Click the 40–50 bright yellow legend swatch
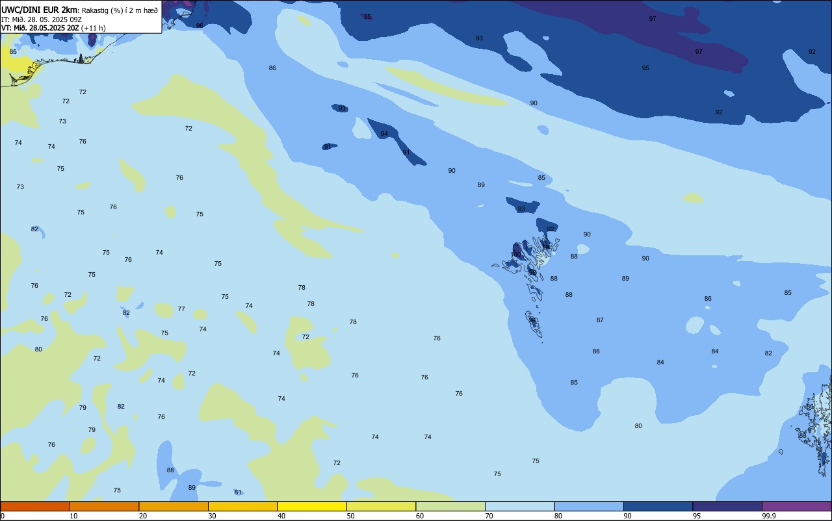This screenshot has height=521, width=832. click(312, 506)
